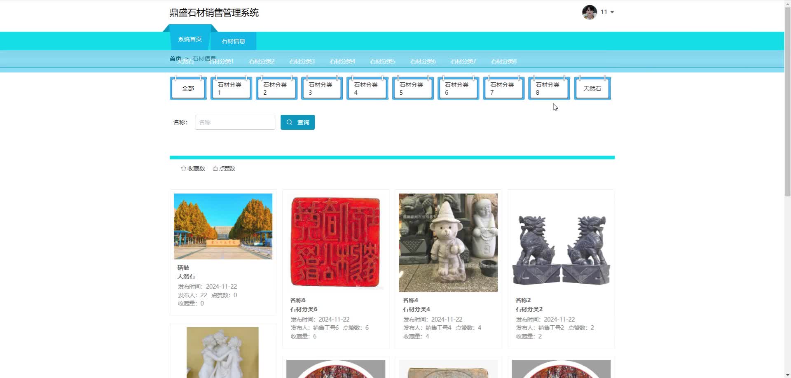
Task: Focus the 名称 search input field
Action: 235,122
